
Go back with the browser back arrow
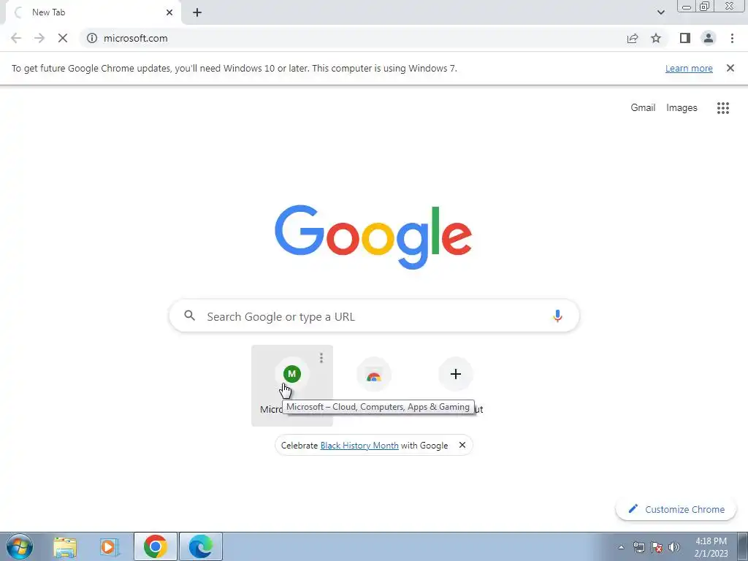click(x=16, y=38)
